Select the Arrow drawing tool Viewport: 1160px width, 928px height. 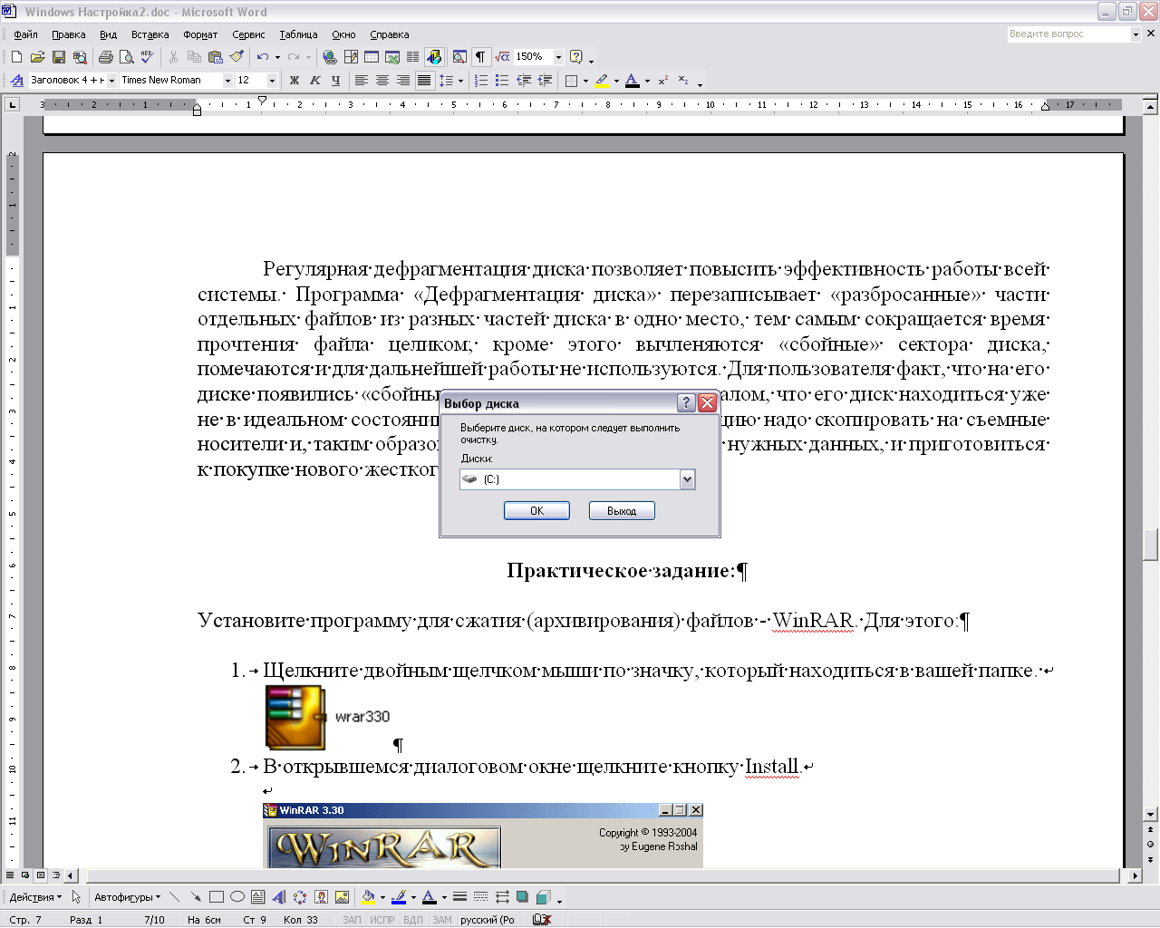click(196, 897)
